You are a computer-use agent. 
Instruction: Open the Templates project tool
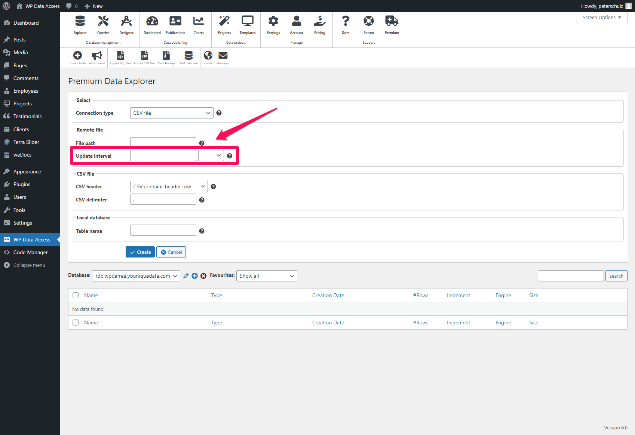coord(247,24)
